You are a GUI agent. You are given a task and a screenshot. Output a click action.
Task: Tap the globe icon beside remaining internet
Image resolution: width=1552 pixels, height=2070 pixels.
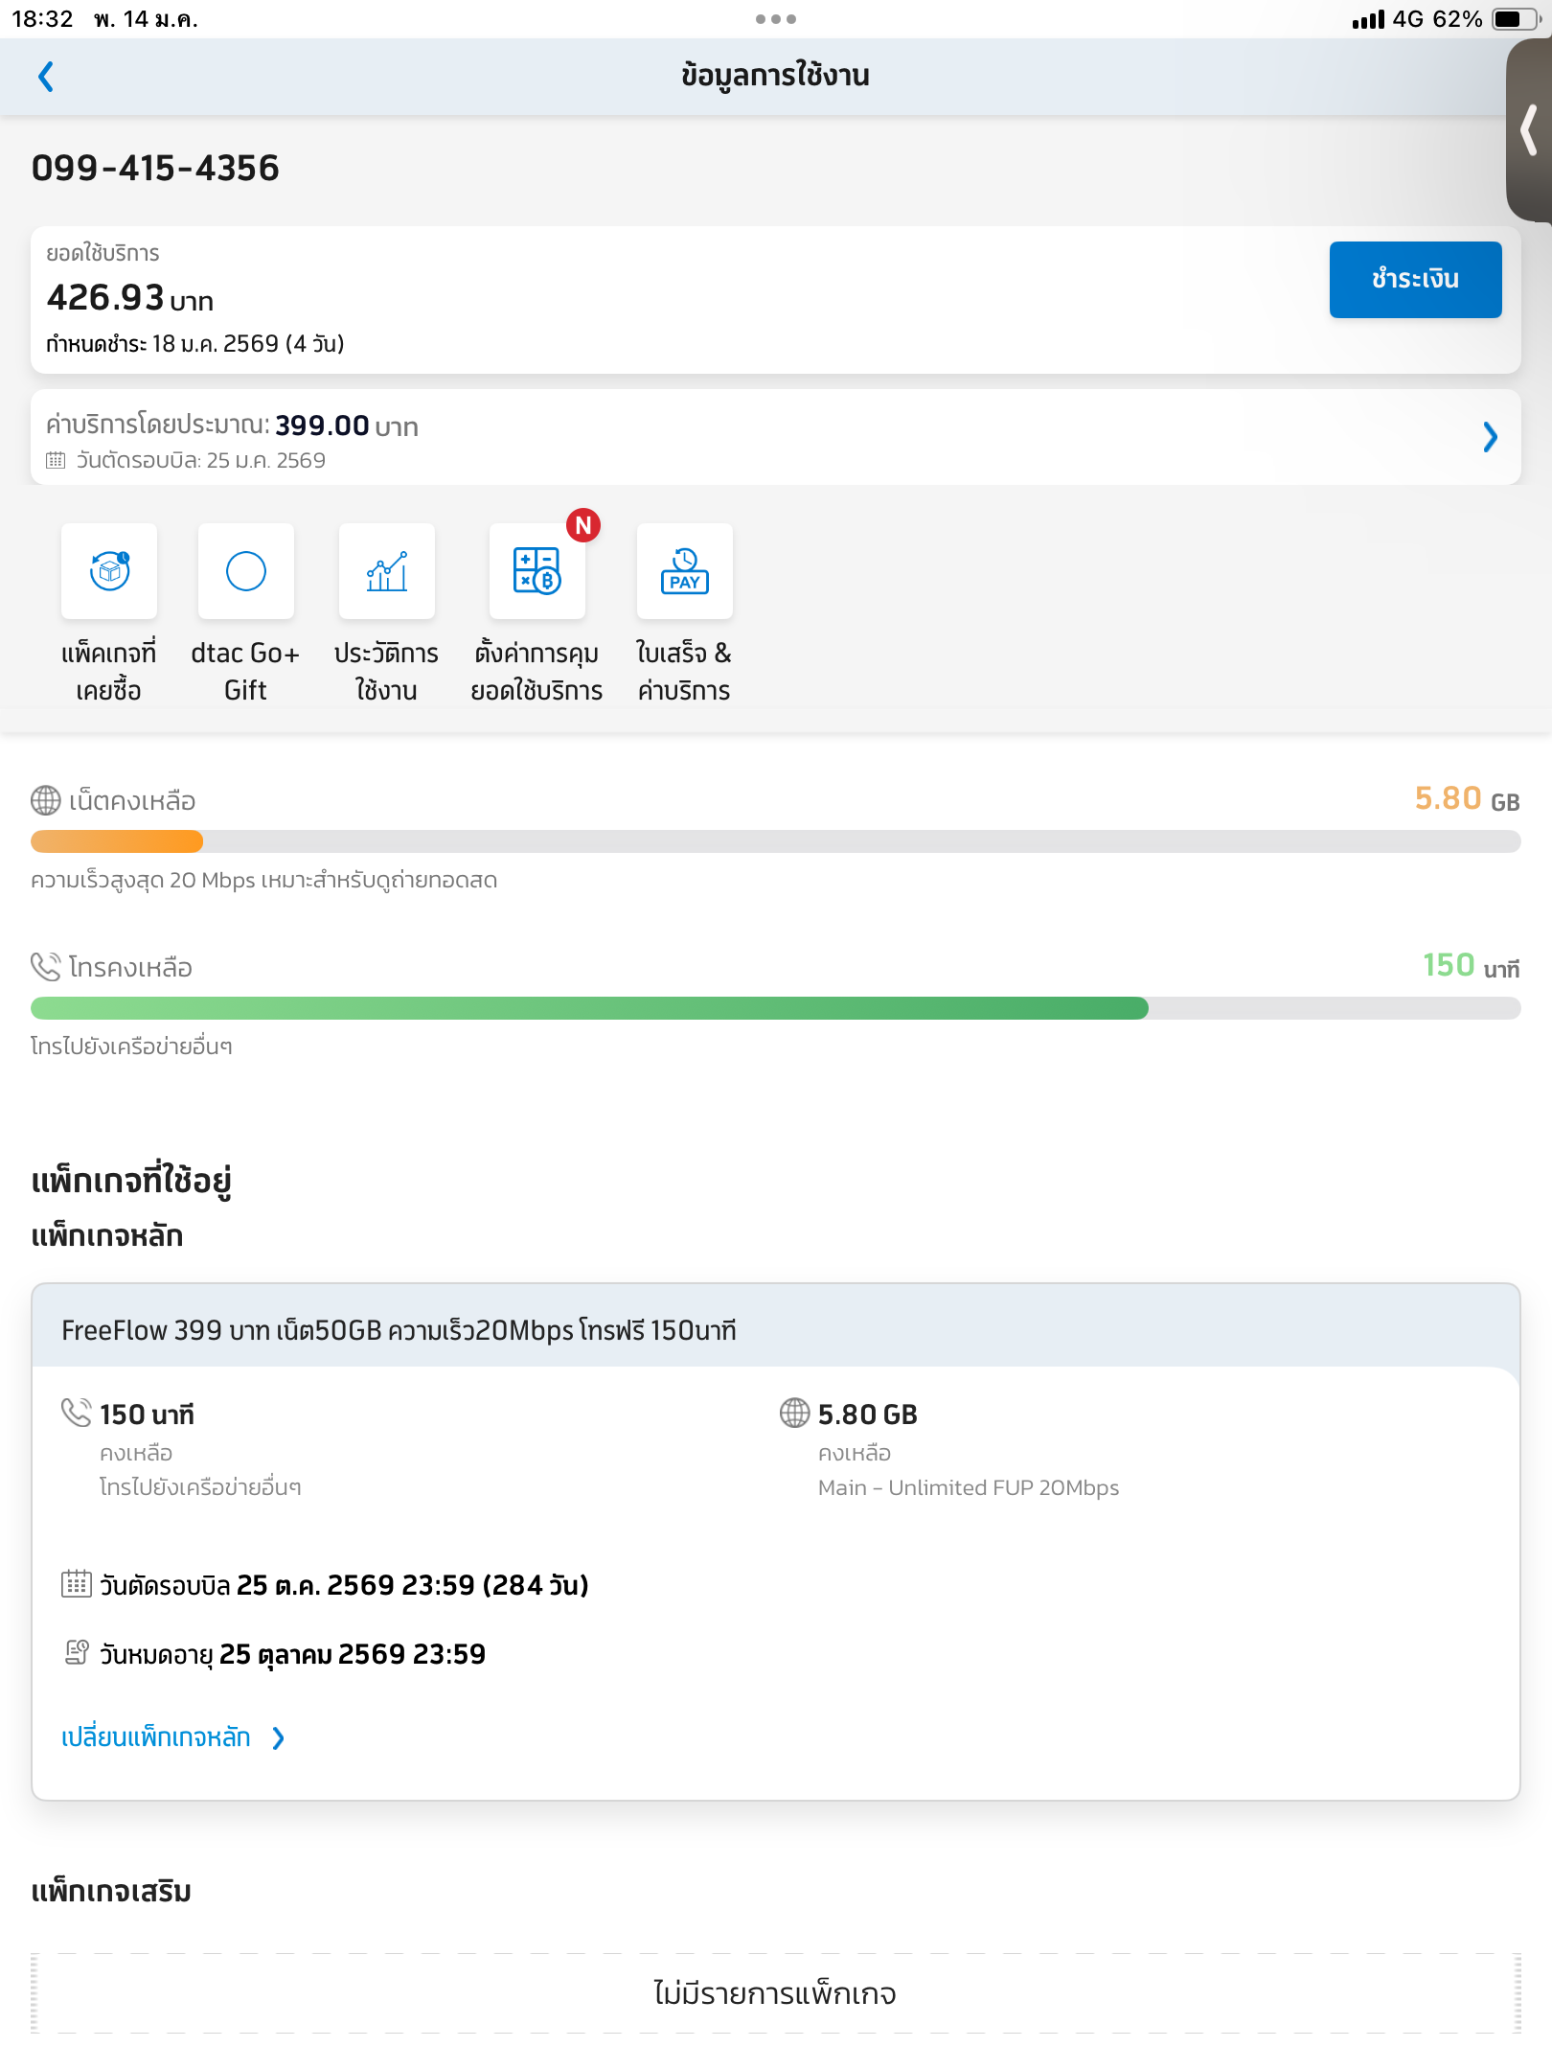pos(46,800)
